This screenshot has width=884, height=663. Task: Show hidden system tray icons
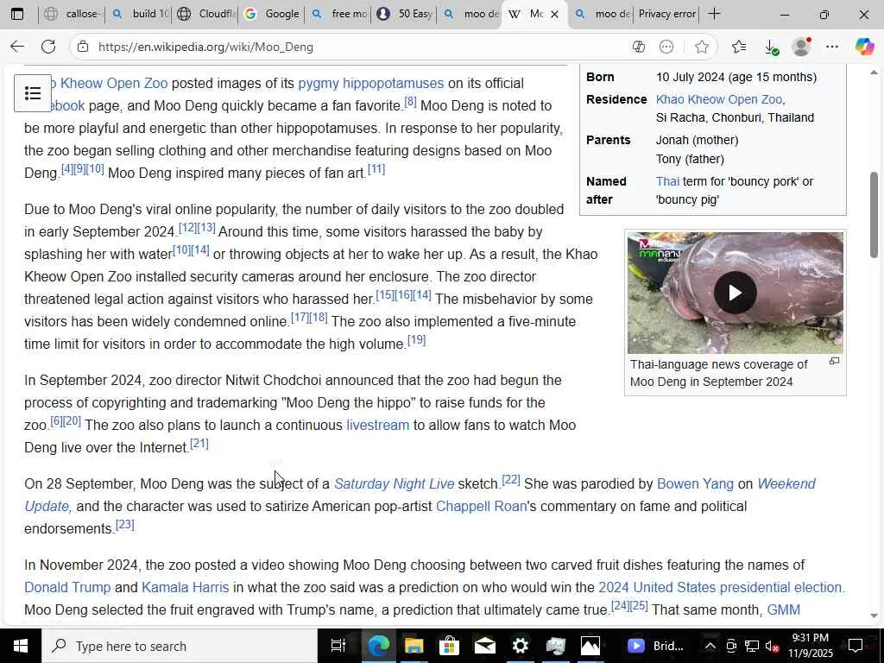[x=710, y=646]
